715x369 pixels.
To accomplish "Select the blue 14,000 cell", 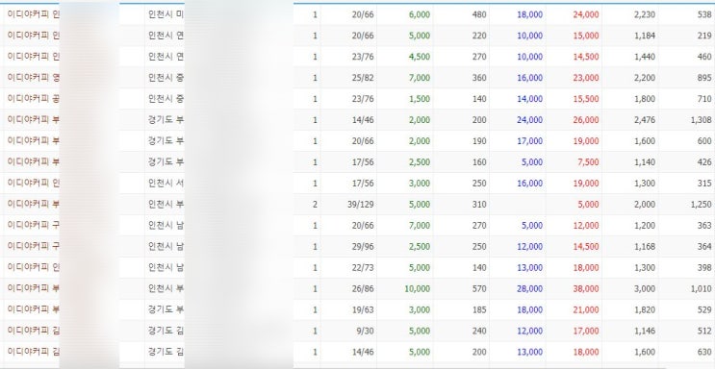I will [x=530, y=99].
